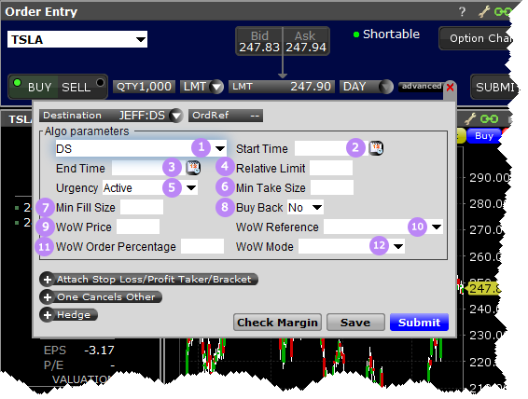Open TSLA symbol dropdown
Image resolution: width=528 pixels, height=399 pixels.
pyautogui.click(x=141, y=40)
